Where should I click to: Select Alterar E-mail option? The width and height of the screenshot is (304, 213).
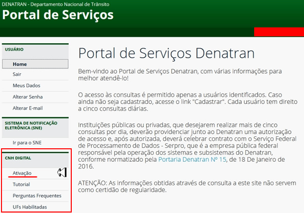click(x=27, y=108)
